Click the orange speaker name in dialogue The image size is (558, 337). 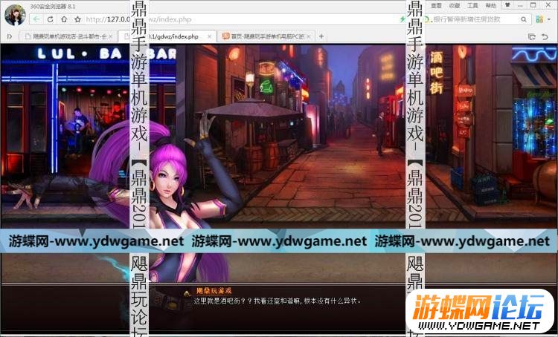point(214,291)
